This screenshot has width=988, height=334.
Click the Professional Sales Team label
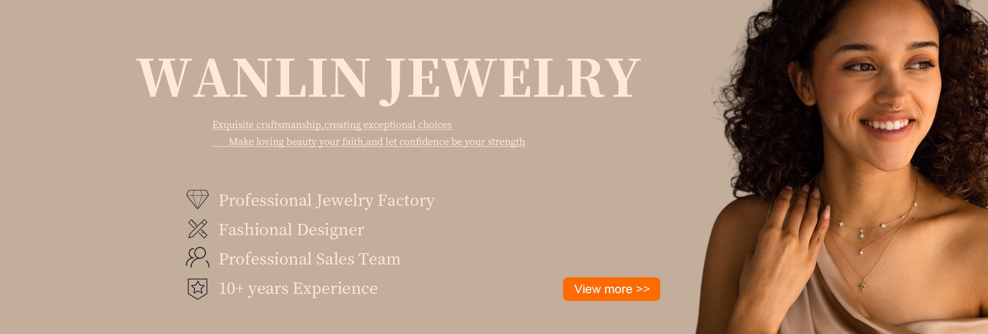click(309, 259)
